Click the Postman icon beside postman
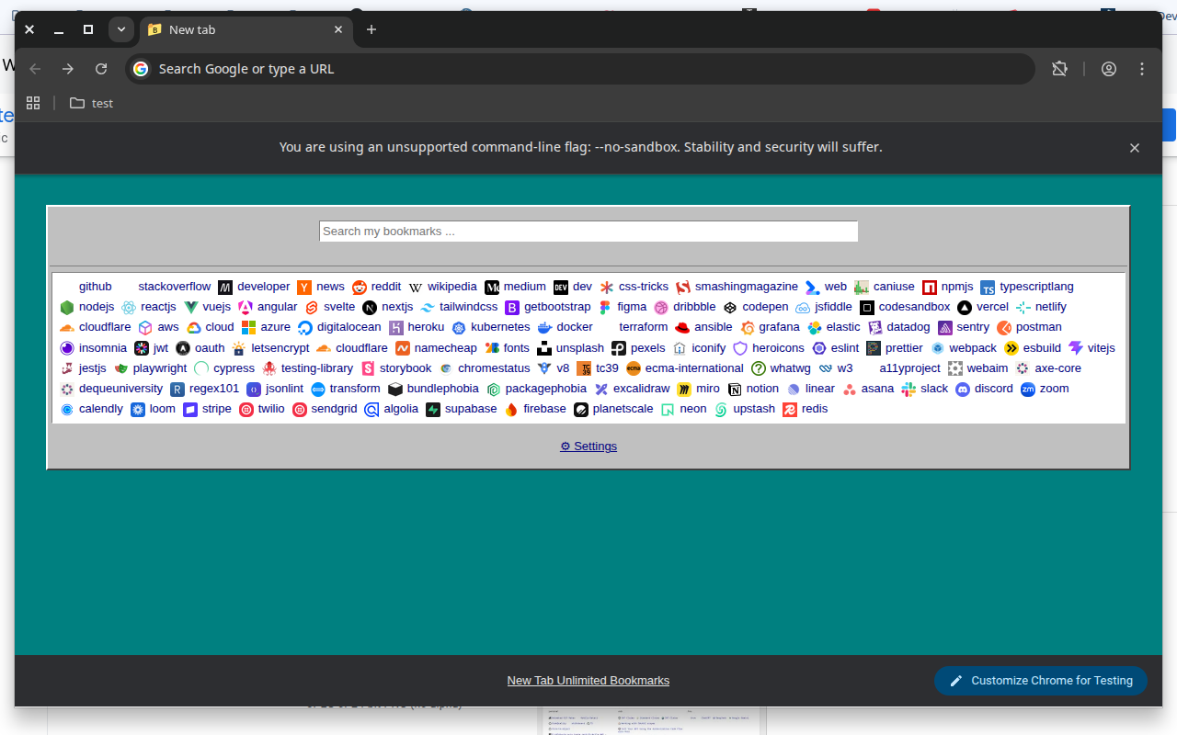The height and width of the screenshot is (735, 1177). point(1004,328)
